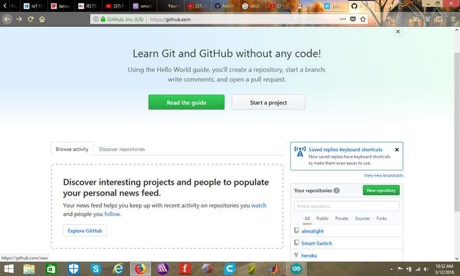The height and width of the screenshot is (276, 460).
Task: Select the Browse activity tab
Action: pos(72,149)
